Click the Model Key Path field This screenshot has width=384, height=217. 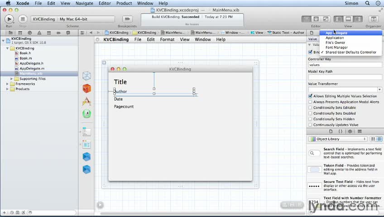point(345,77)
